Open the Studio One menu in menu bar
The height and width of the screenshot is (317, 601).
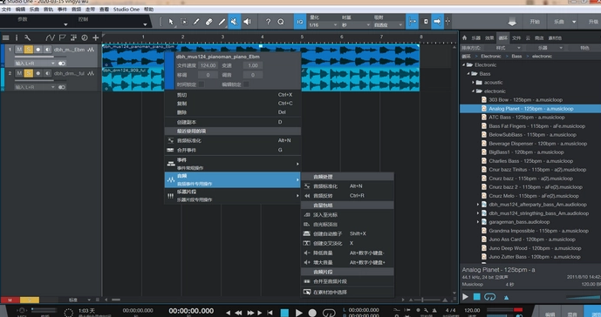(x=126, y=10)
